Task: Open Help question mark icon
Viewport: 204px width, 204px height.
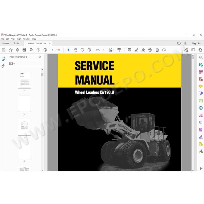Action: [179, 43]
